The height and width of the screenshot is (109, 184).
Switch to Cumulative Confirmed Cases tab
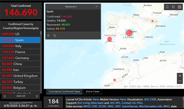tap(64, 92)
